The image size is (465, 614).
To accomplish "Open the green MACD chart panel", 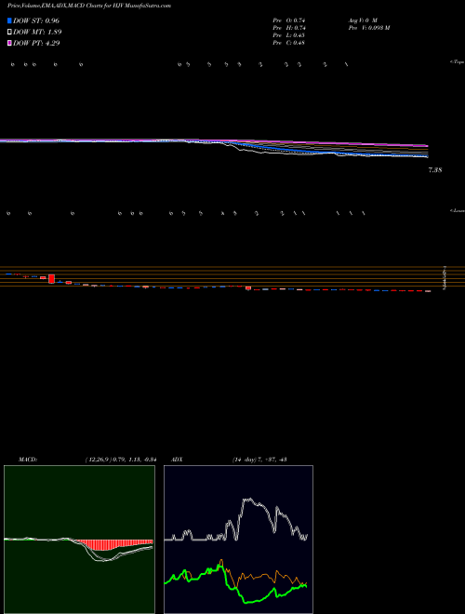I will (x=79, y=540).
